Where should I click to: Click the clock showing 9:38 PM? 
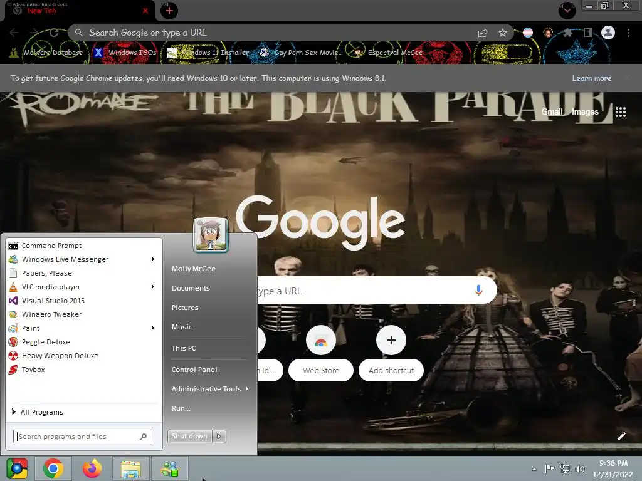coord(613,468)
